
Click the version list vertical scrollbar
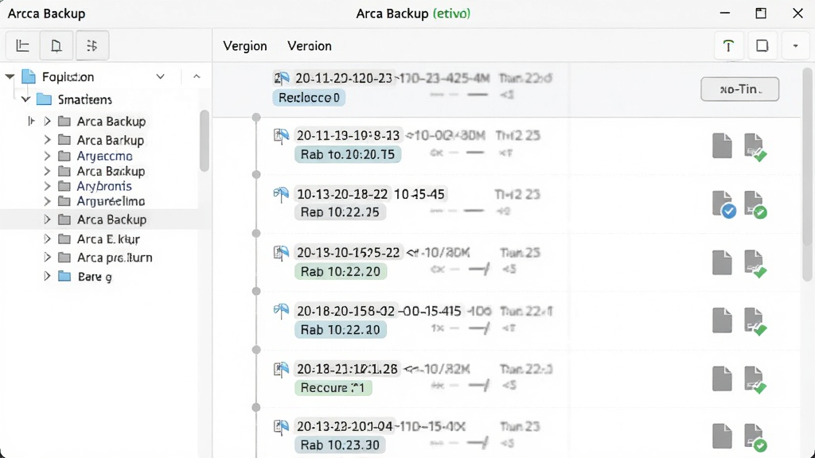pyautogui.click(x=807, y=174)
